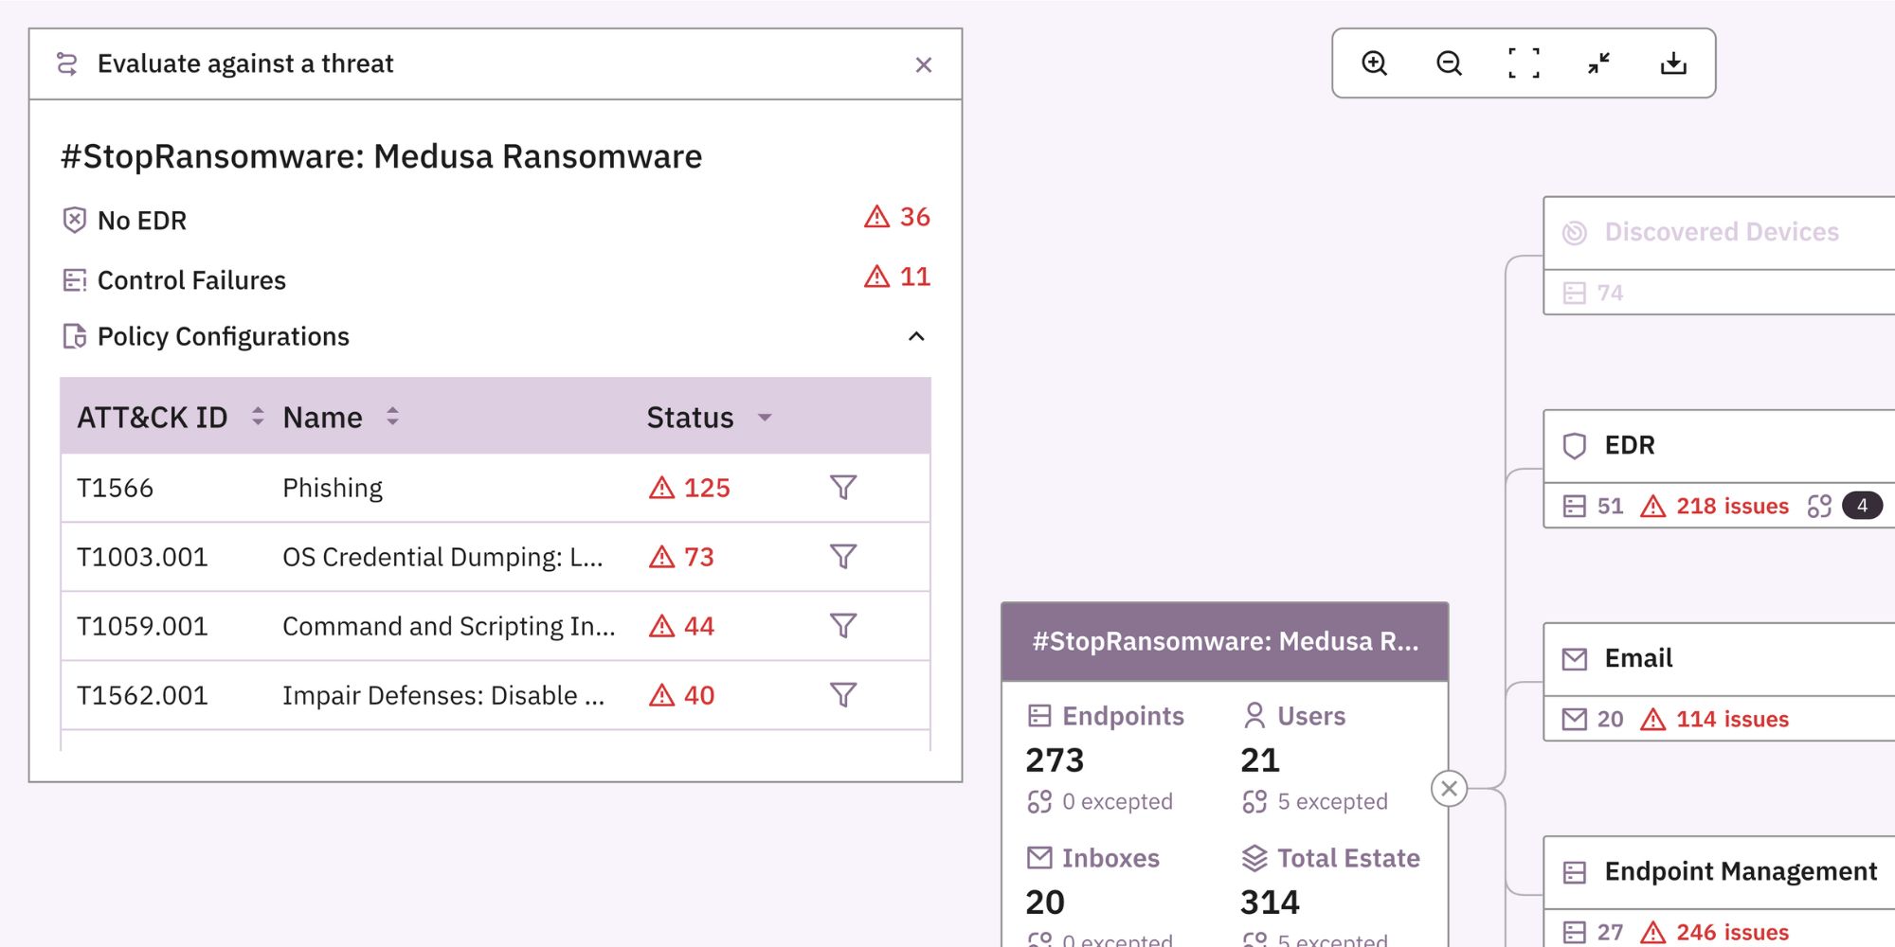The height and width of the screenshot is (947, 1895).
Task: Click the Endpoints icon in threat node
Action: point(1039,716)
